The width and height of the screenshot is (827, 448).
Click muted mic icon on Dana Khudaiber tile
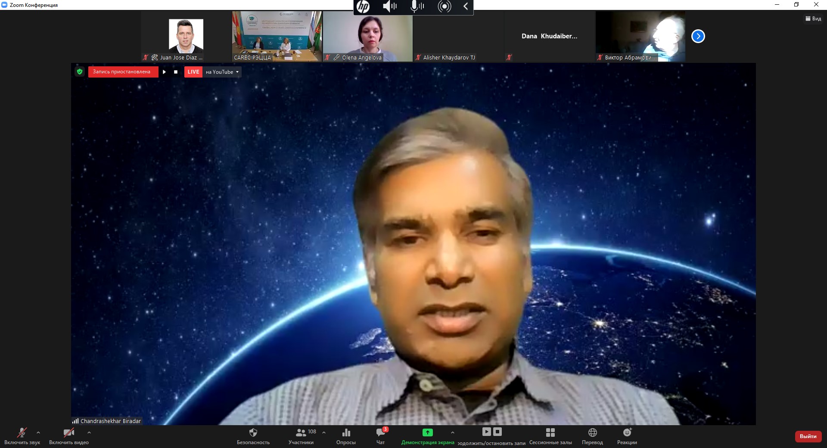pyautogui.click(x=509, y=57)
